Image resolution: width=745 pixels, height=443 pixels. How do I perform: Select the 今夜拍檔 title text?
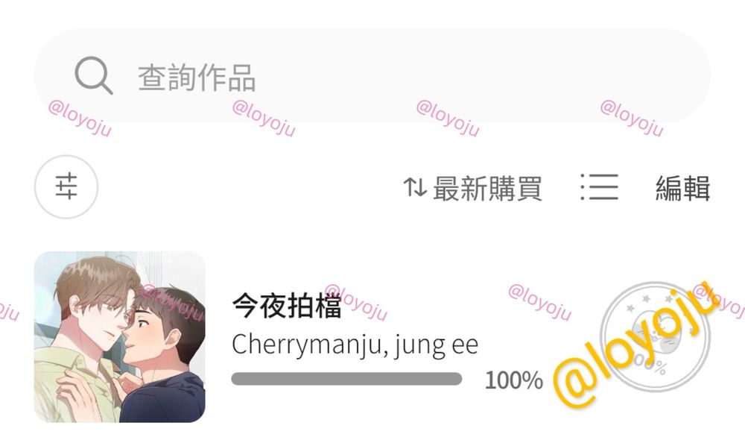pyautogui.click(x=287, y=306)
